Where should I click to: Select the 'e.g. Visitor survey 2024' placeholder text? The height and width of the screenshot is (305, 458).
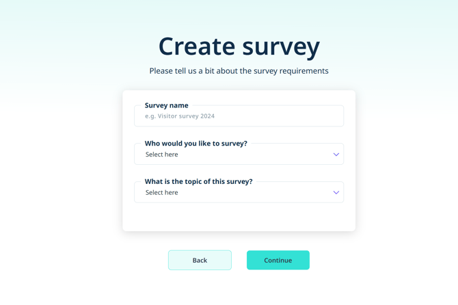[180, 116]
